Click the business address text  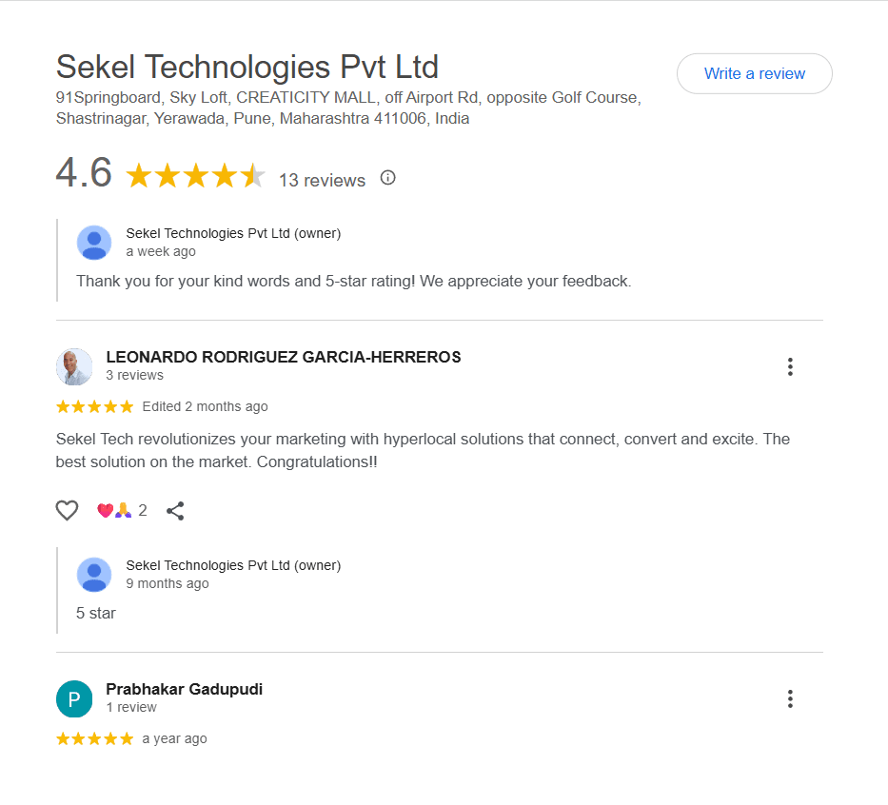click(348, 108)
